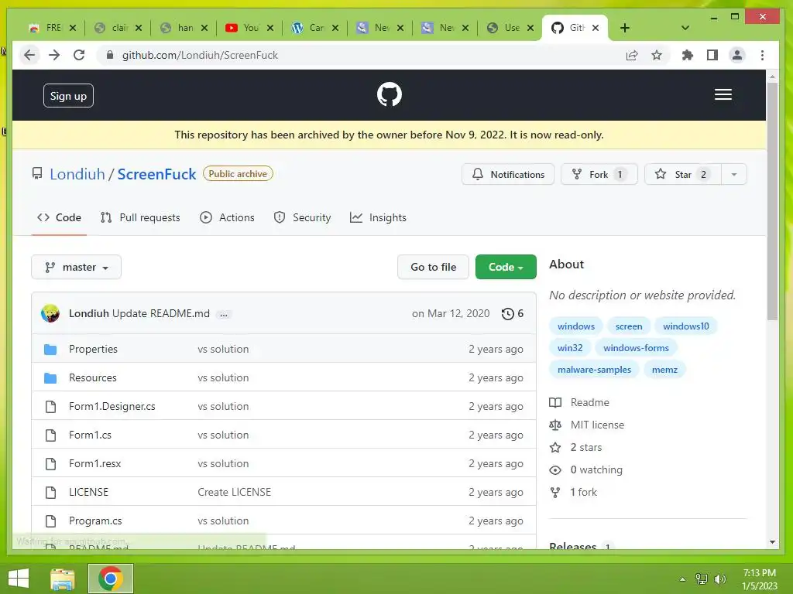
Task: Click the network tray icon
Action: tap(702, 579)
